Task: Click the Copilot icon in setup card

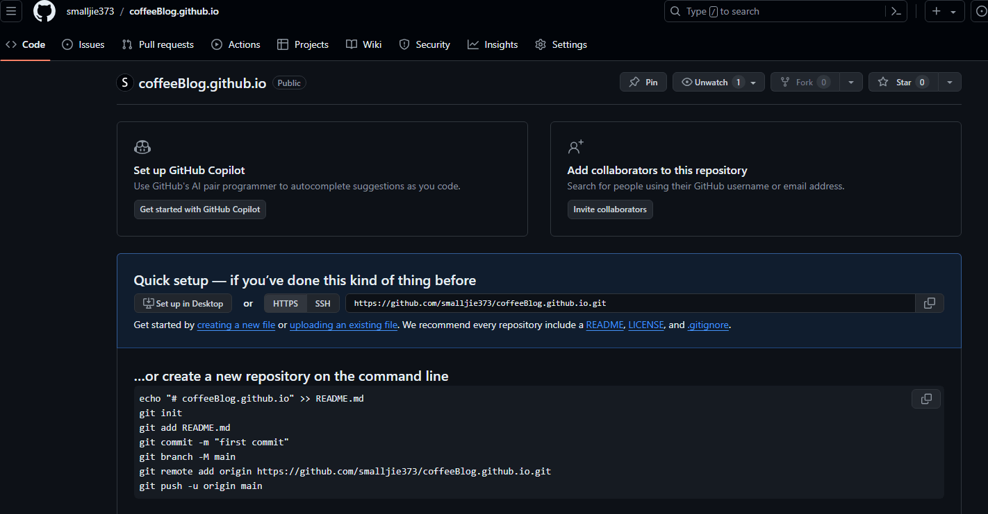Action: coord(142,147)
